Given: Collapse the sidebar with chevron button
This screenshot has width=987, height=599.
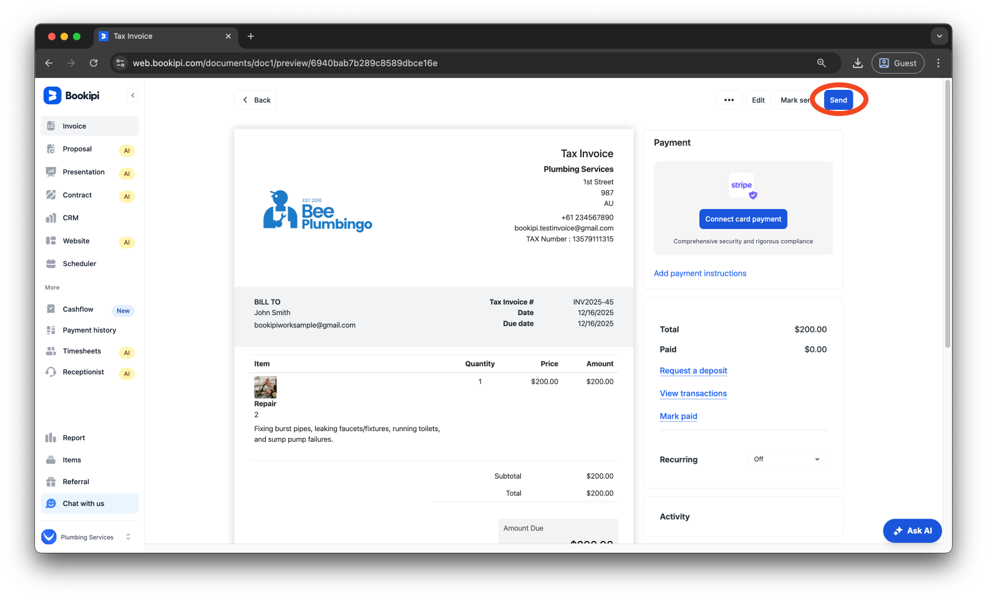Looking at the screenshot, I should click(x=133, y=95).
